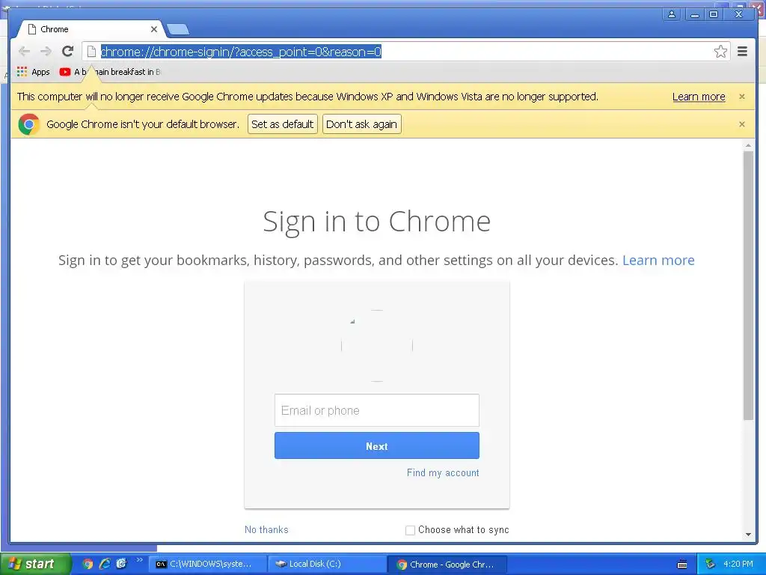766x575 pixels.
Task: Click the third quick launch icon
Action: (122, 565)
